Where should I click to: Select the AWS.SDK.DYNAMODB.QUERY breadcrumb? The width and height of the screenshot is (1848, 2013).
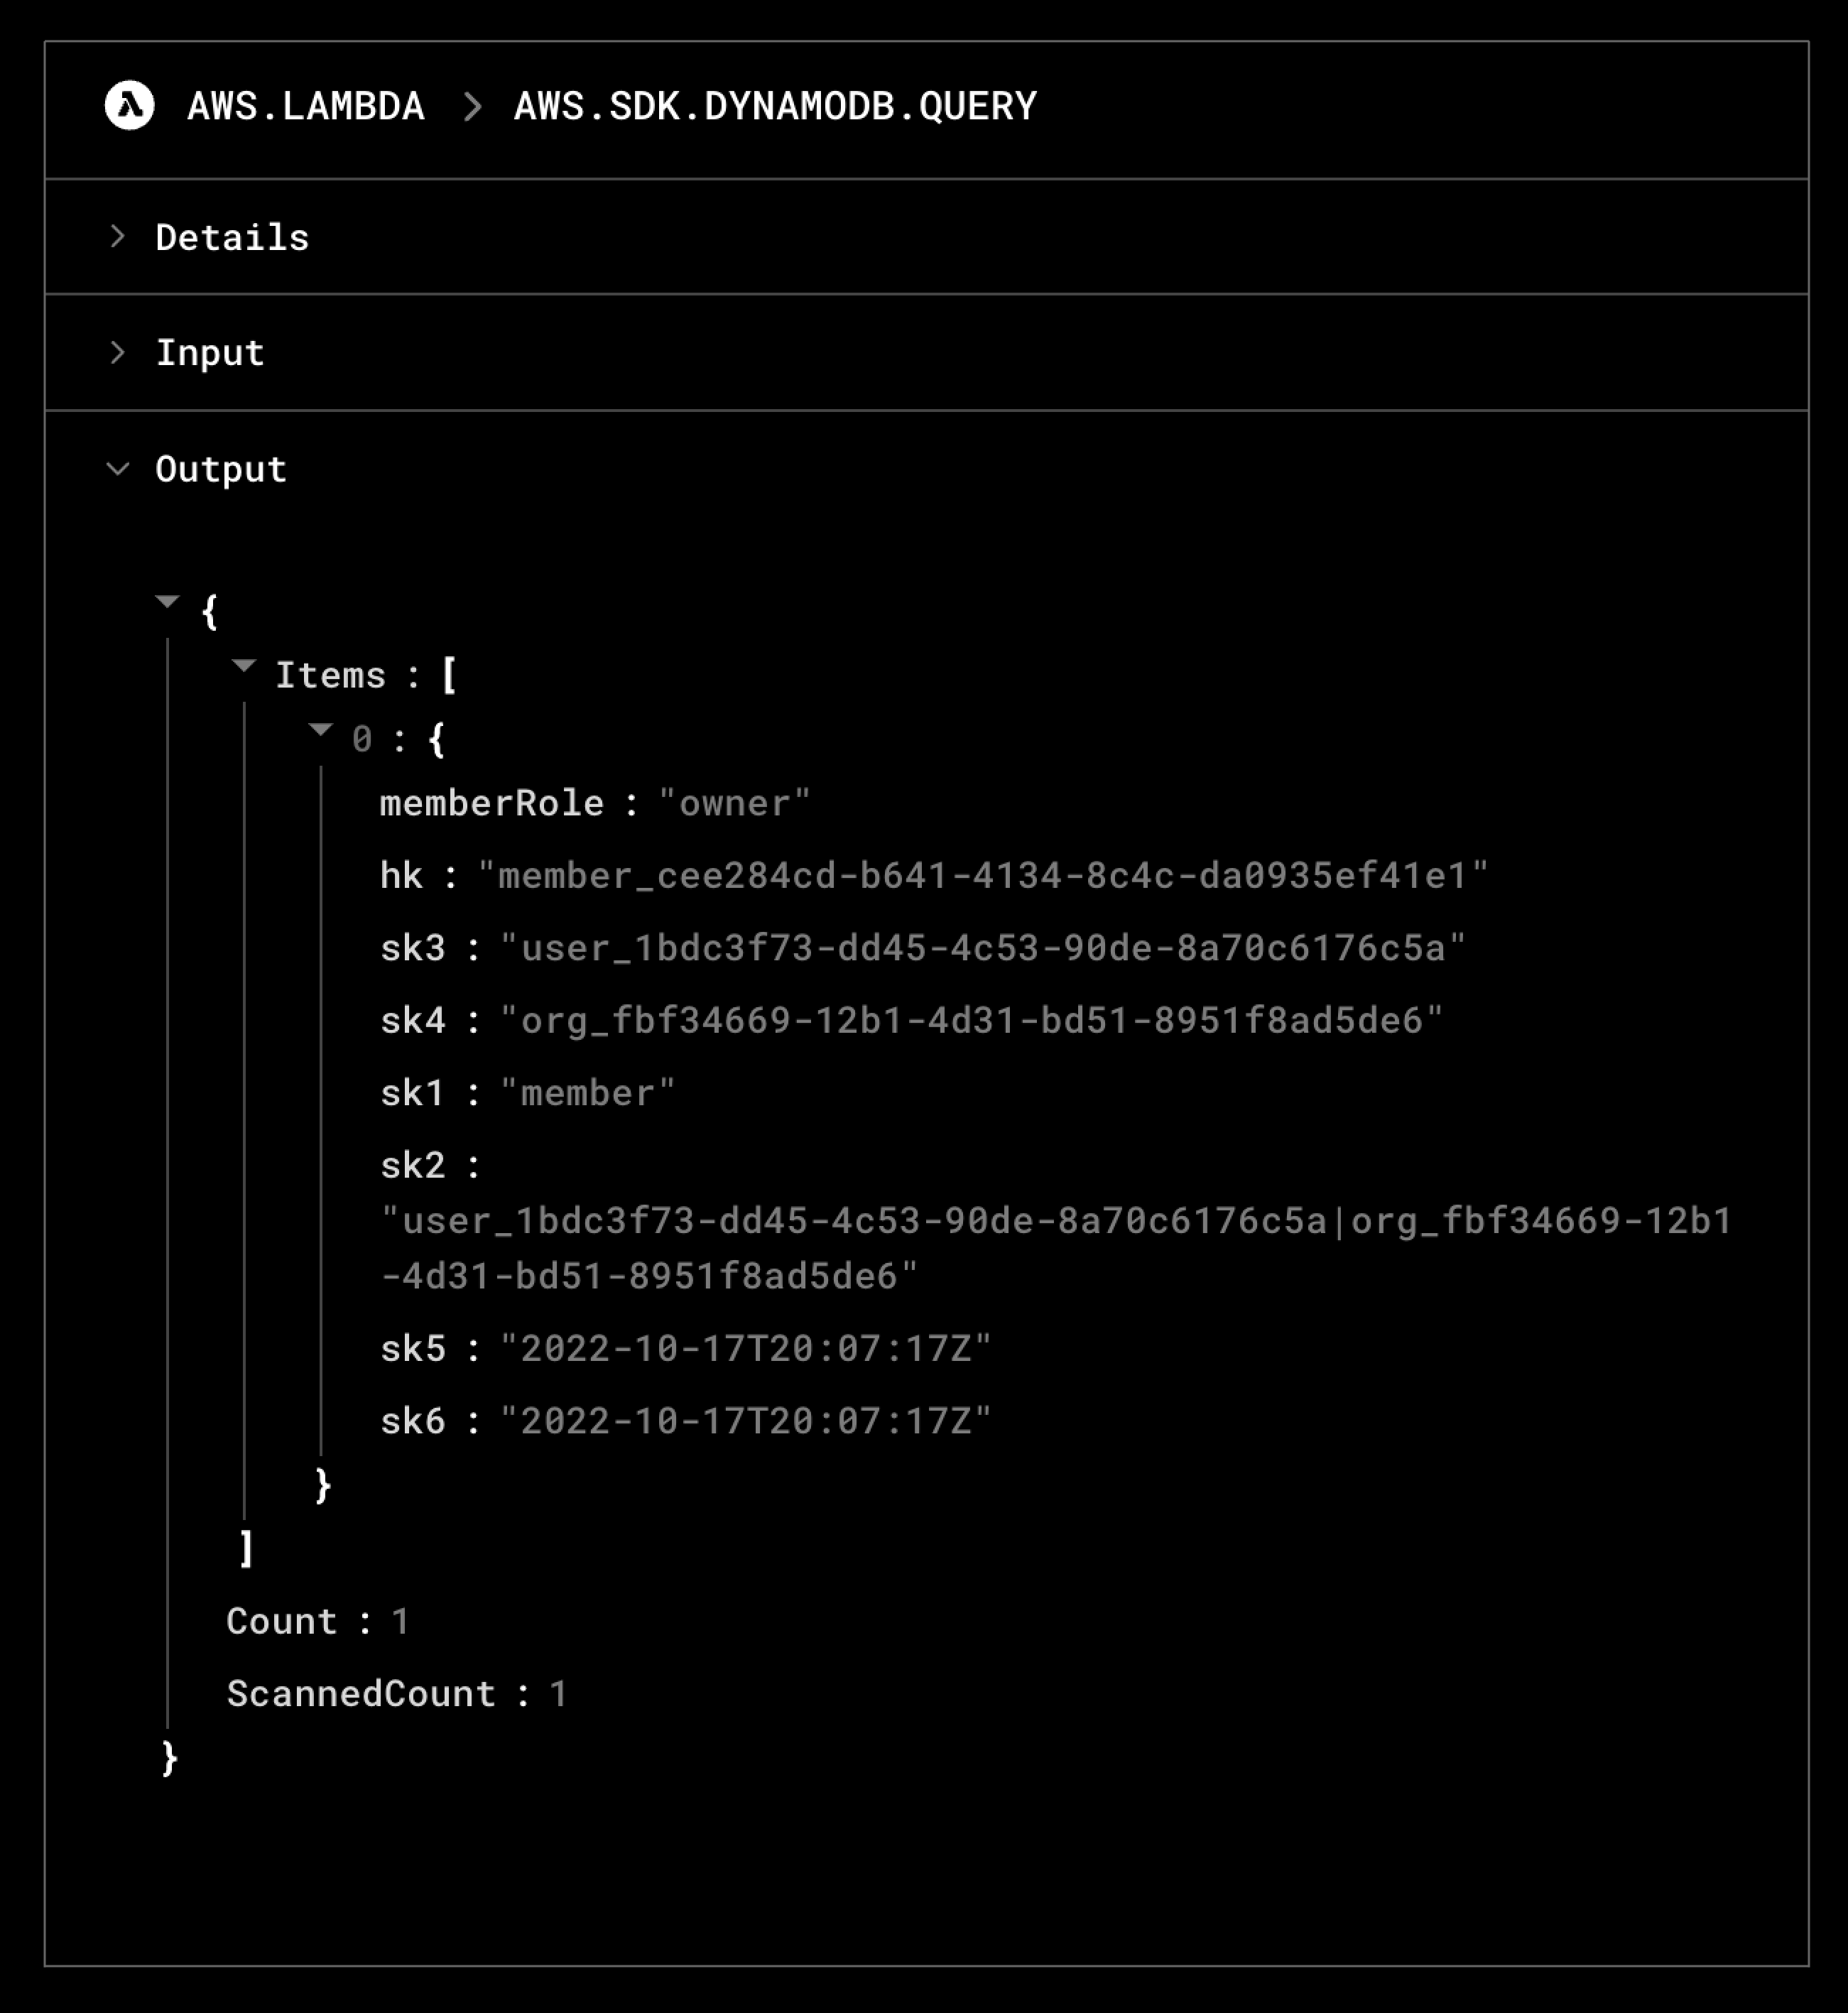[775, 107]
